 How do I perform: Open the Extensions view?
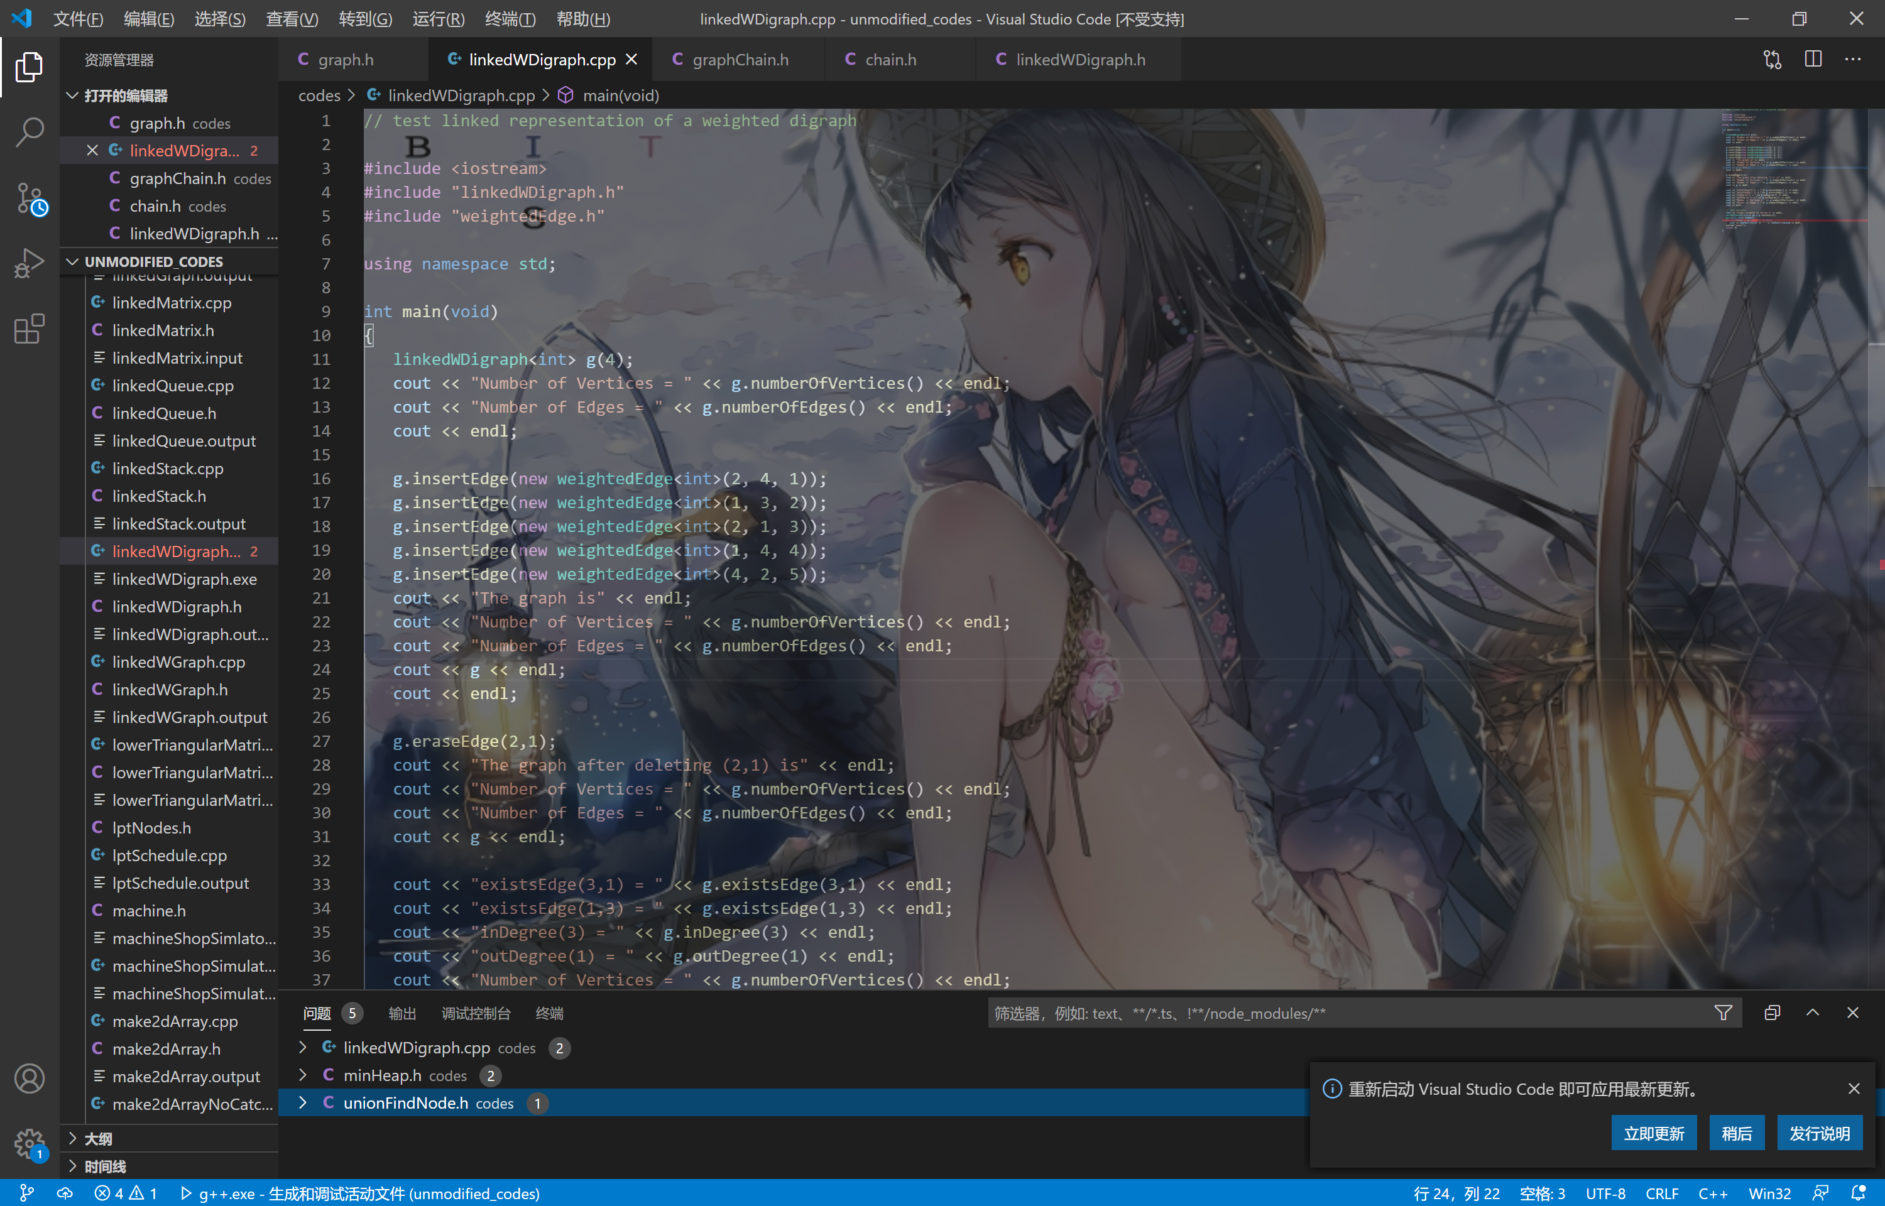(x=29, y=329)
